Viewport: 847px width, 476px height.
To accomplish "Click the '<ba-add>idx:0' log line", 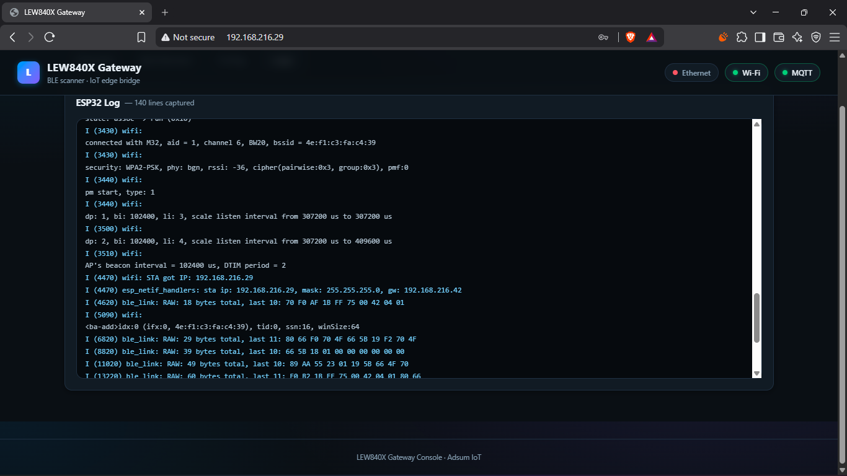I will (222, 327).
